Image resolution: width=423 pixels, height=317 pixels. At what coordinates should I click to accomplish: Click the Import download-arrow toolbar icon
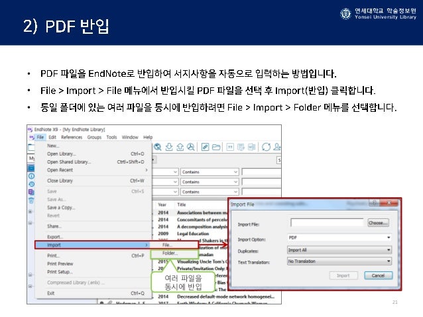point(169,147)
